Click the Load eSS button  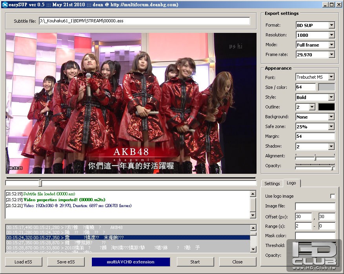click(x=22, y=262)
